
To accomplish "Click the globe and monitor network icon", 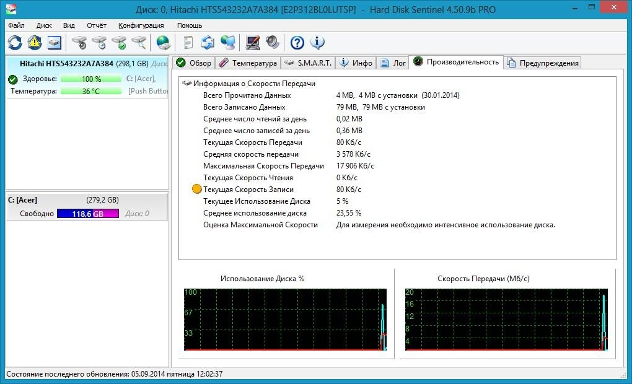I will [228, 42].
